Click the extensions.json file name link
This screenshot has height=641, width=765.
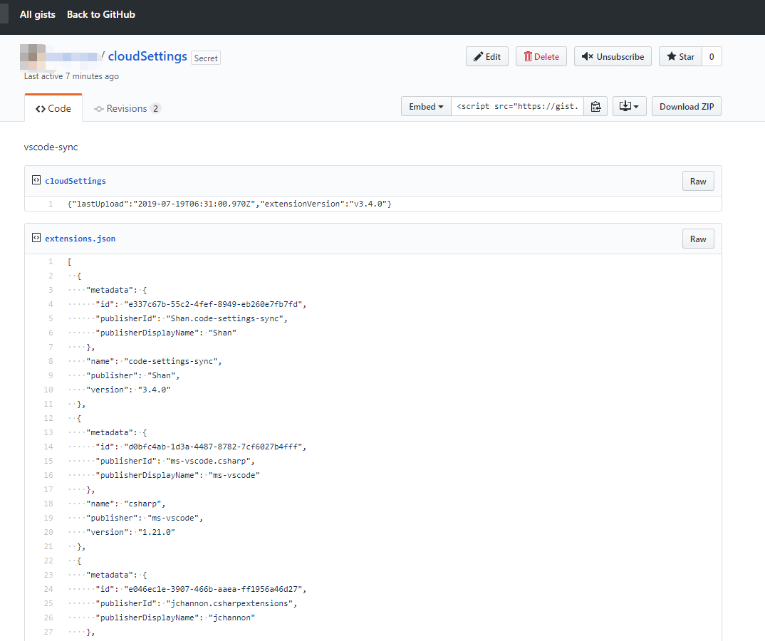click(x=80, y=239)
